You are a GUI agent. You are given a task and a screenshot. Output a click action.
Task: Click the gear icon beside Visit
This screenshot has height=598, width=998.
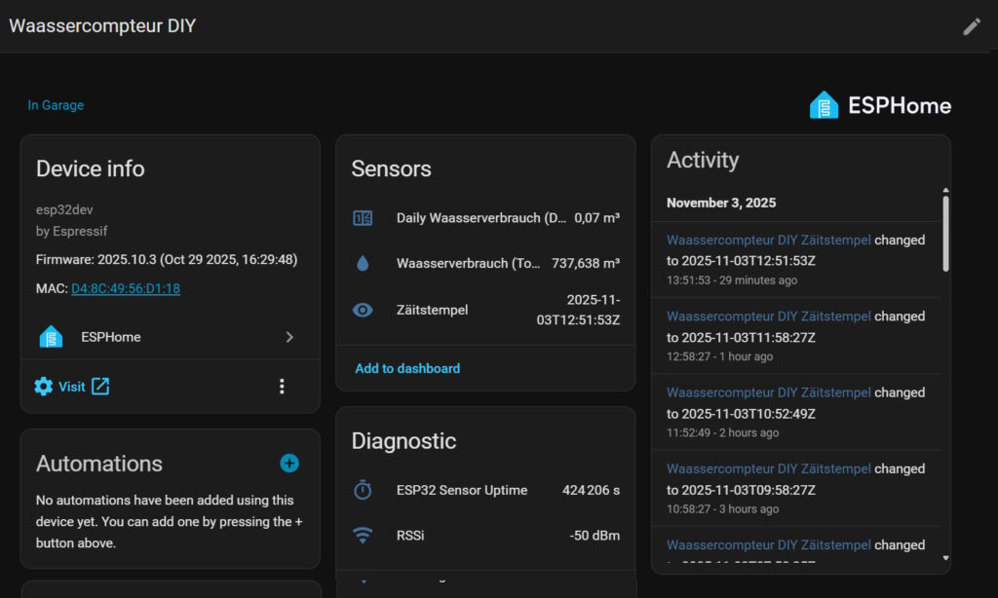44,387
